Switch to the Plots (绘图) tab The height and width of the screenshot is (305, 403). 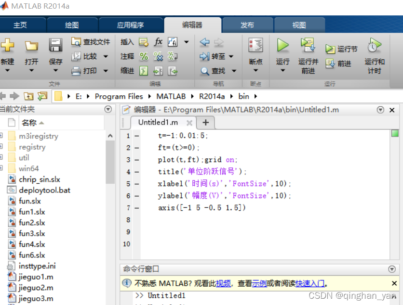pos(72,25)
